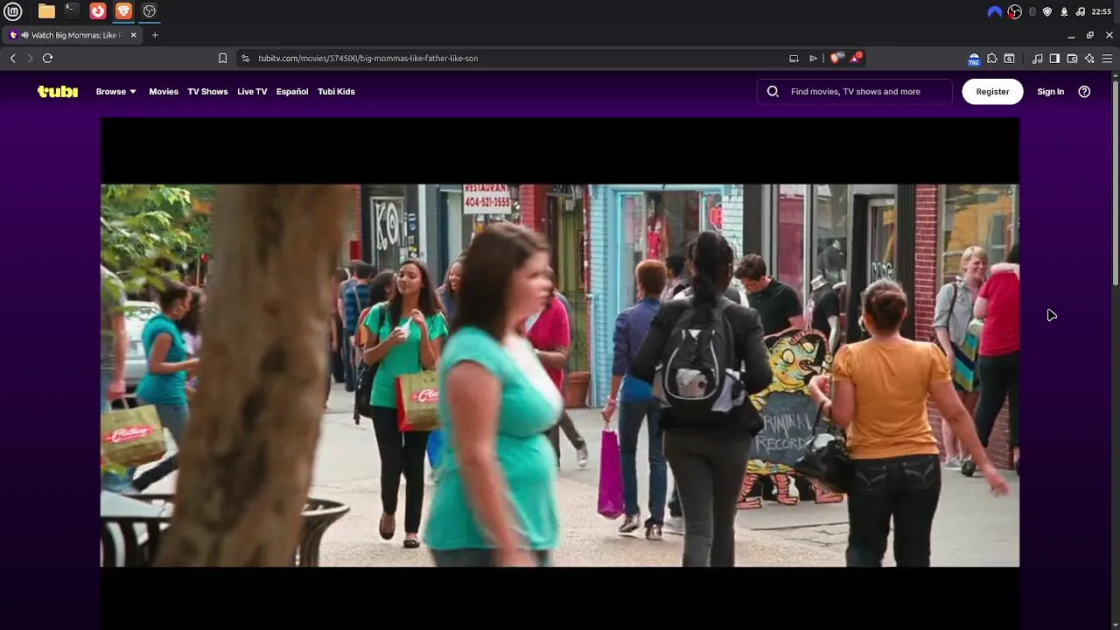Open the shield security tray icon

pos(1047,11)
